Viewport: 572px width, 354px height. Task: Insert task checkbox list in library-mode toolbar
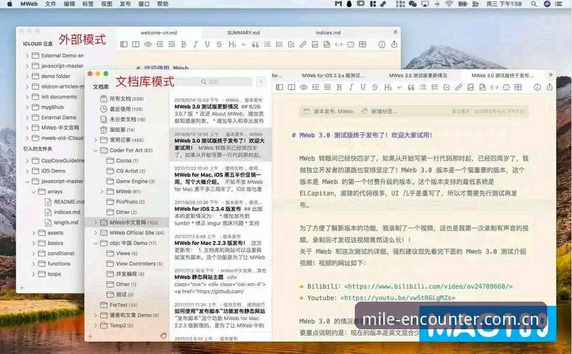(x=446, y=87)
